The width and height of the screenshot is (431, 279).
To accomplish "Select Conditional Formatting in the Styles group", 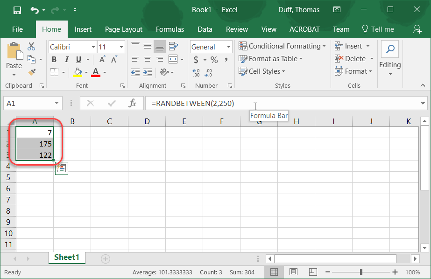I will tap(282, 46).
